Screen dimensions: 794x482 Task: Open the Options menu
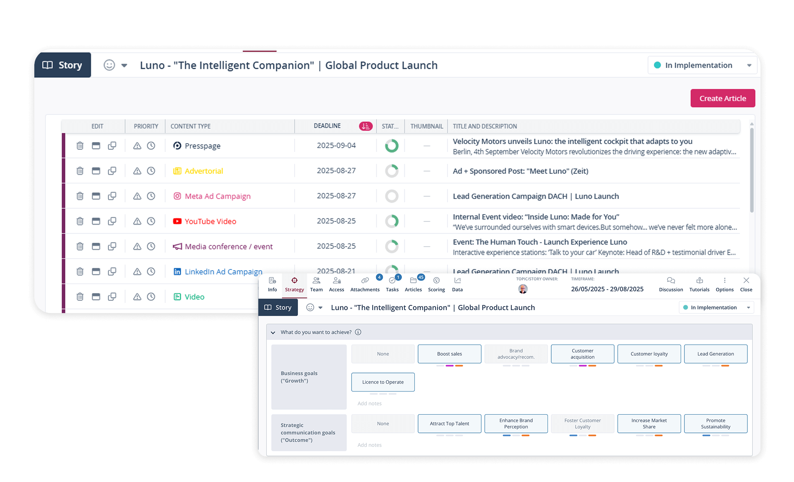click(x=725, y=284)
